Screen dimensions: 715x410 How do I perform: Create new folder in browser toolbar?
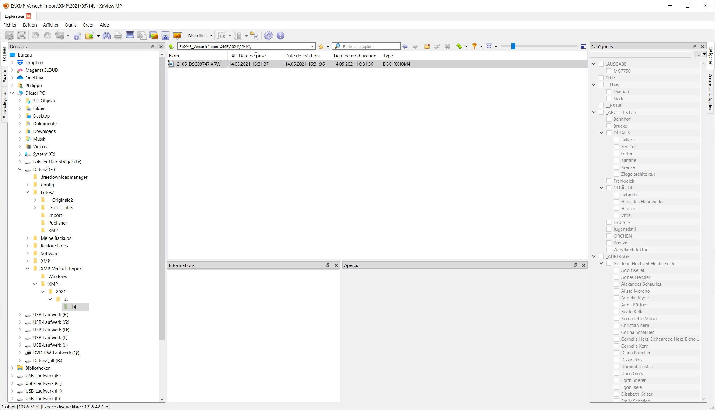tap(427, 46)
